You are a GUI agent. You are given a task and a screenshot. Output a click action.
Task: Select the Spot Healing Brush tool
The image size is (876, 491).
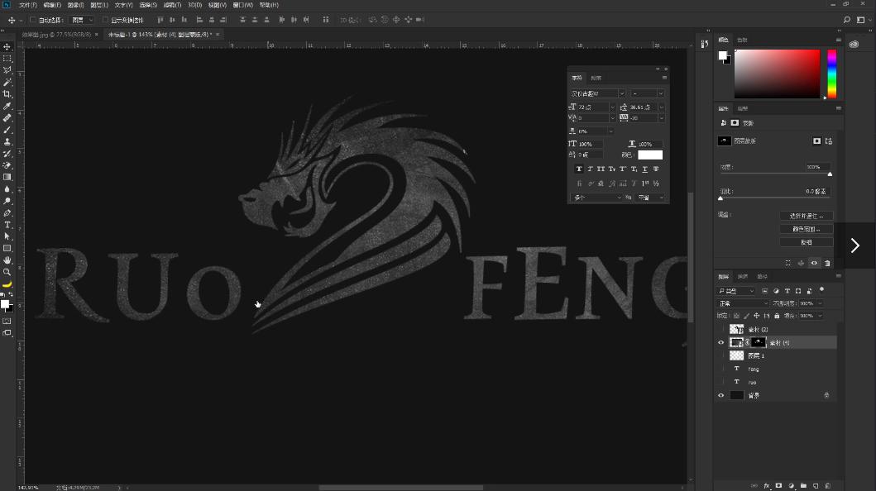[x=7, y=117]
